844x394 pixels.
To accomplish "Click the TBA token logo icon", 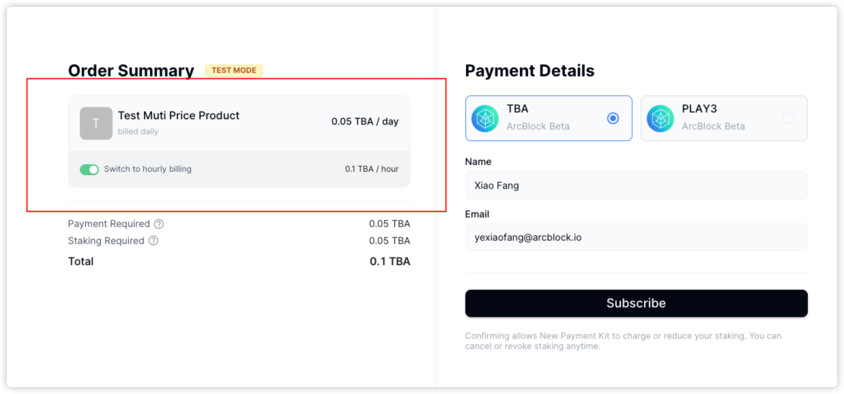I will coord(485,119).
